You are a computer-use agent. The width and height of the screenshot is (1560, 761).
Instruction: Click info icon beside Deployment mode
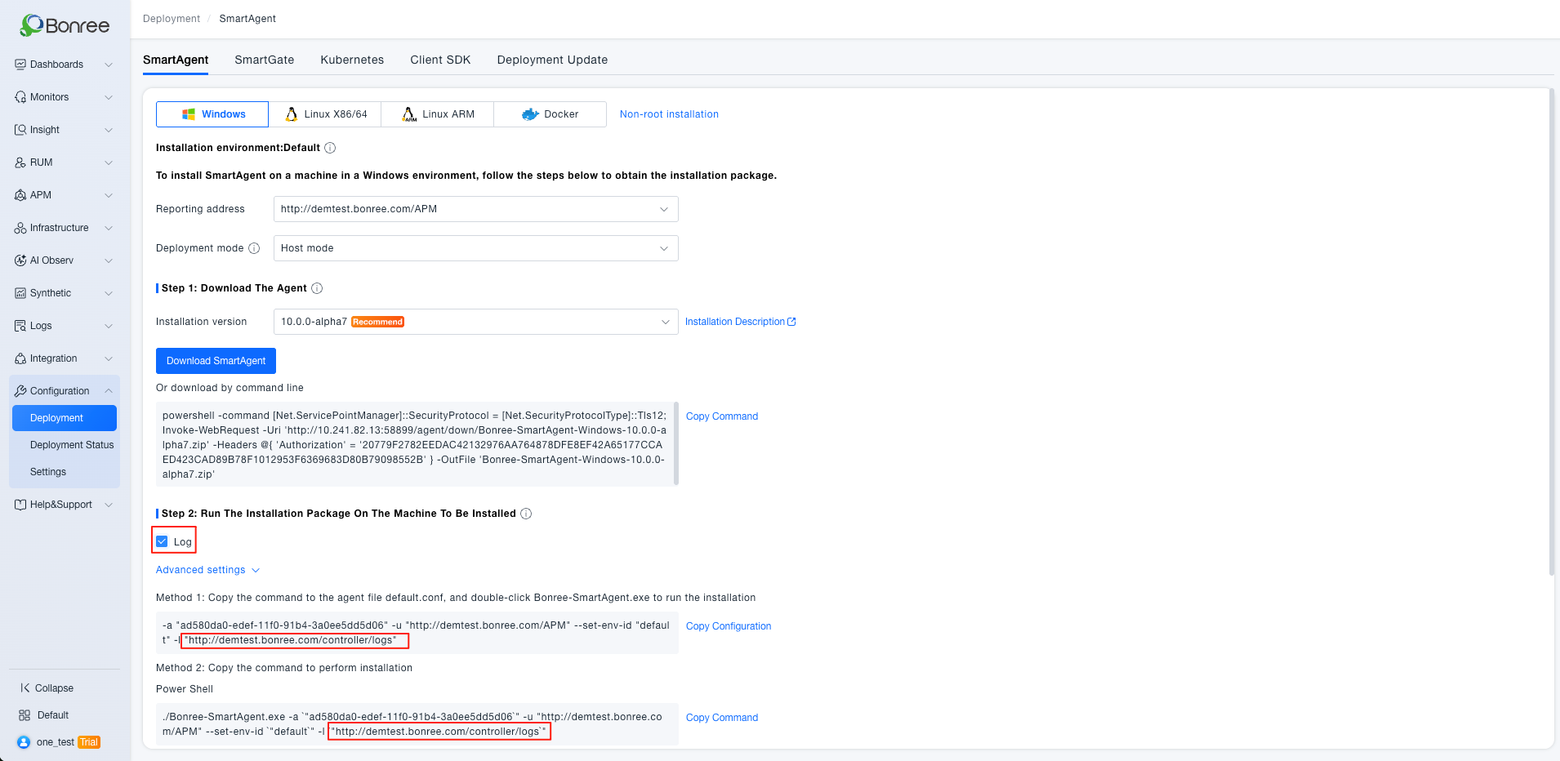click(254, 248)
